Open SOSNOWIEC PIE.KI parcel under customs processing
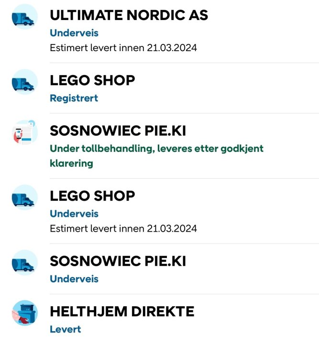The width and height of the screenshot is (319, 344). click(118, 130)
